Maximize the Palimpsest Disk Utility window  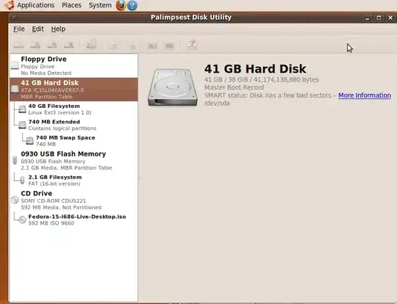click(x=379, y=18)
